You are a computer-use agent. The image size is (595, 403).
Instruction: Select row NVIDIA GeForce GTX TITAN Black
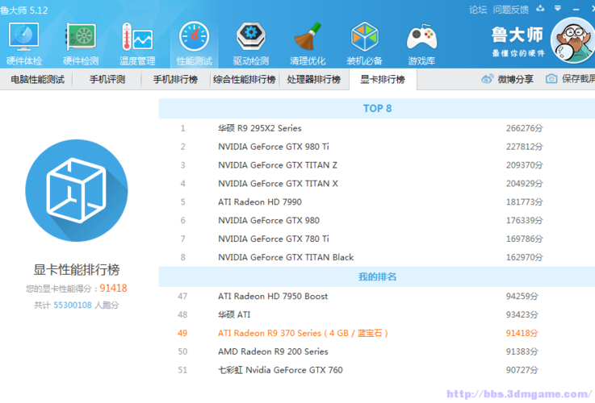tap(377, 257)
